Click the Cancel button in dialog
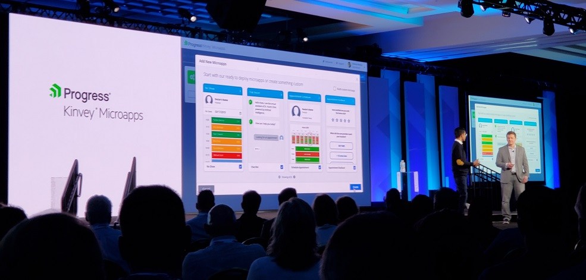This screenshot has height=280, width=586. (x=206, y=189)
